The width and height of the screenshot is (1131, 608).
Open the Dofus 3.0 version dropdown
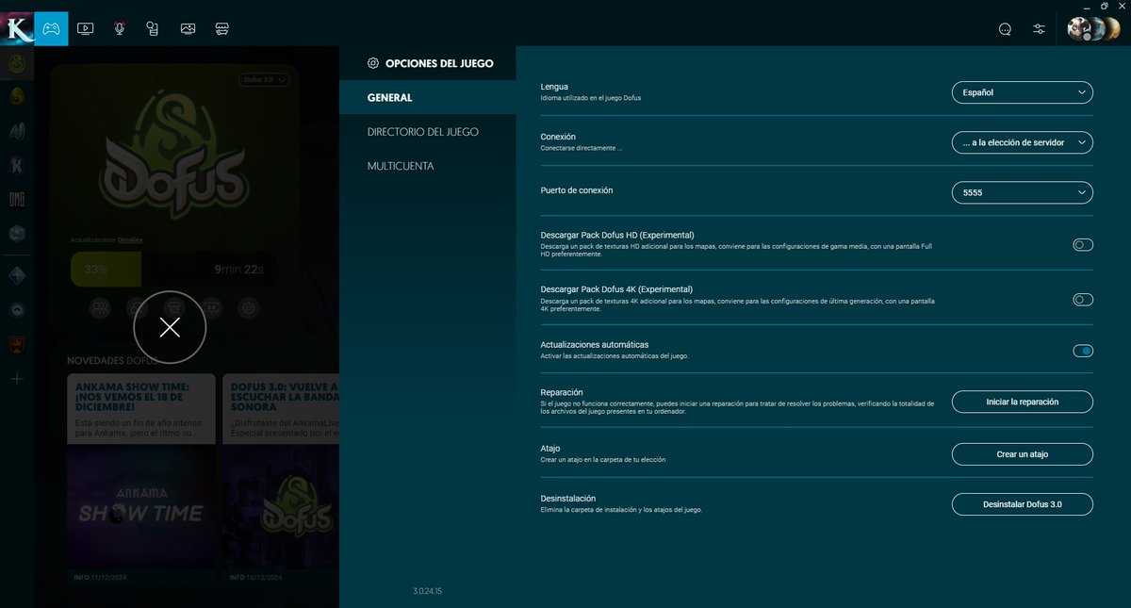tap(263, 80)
